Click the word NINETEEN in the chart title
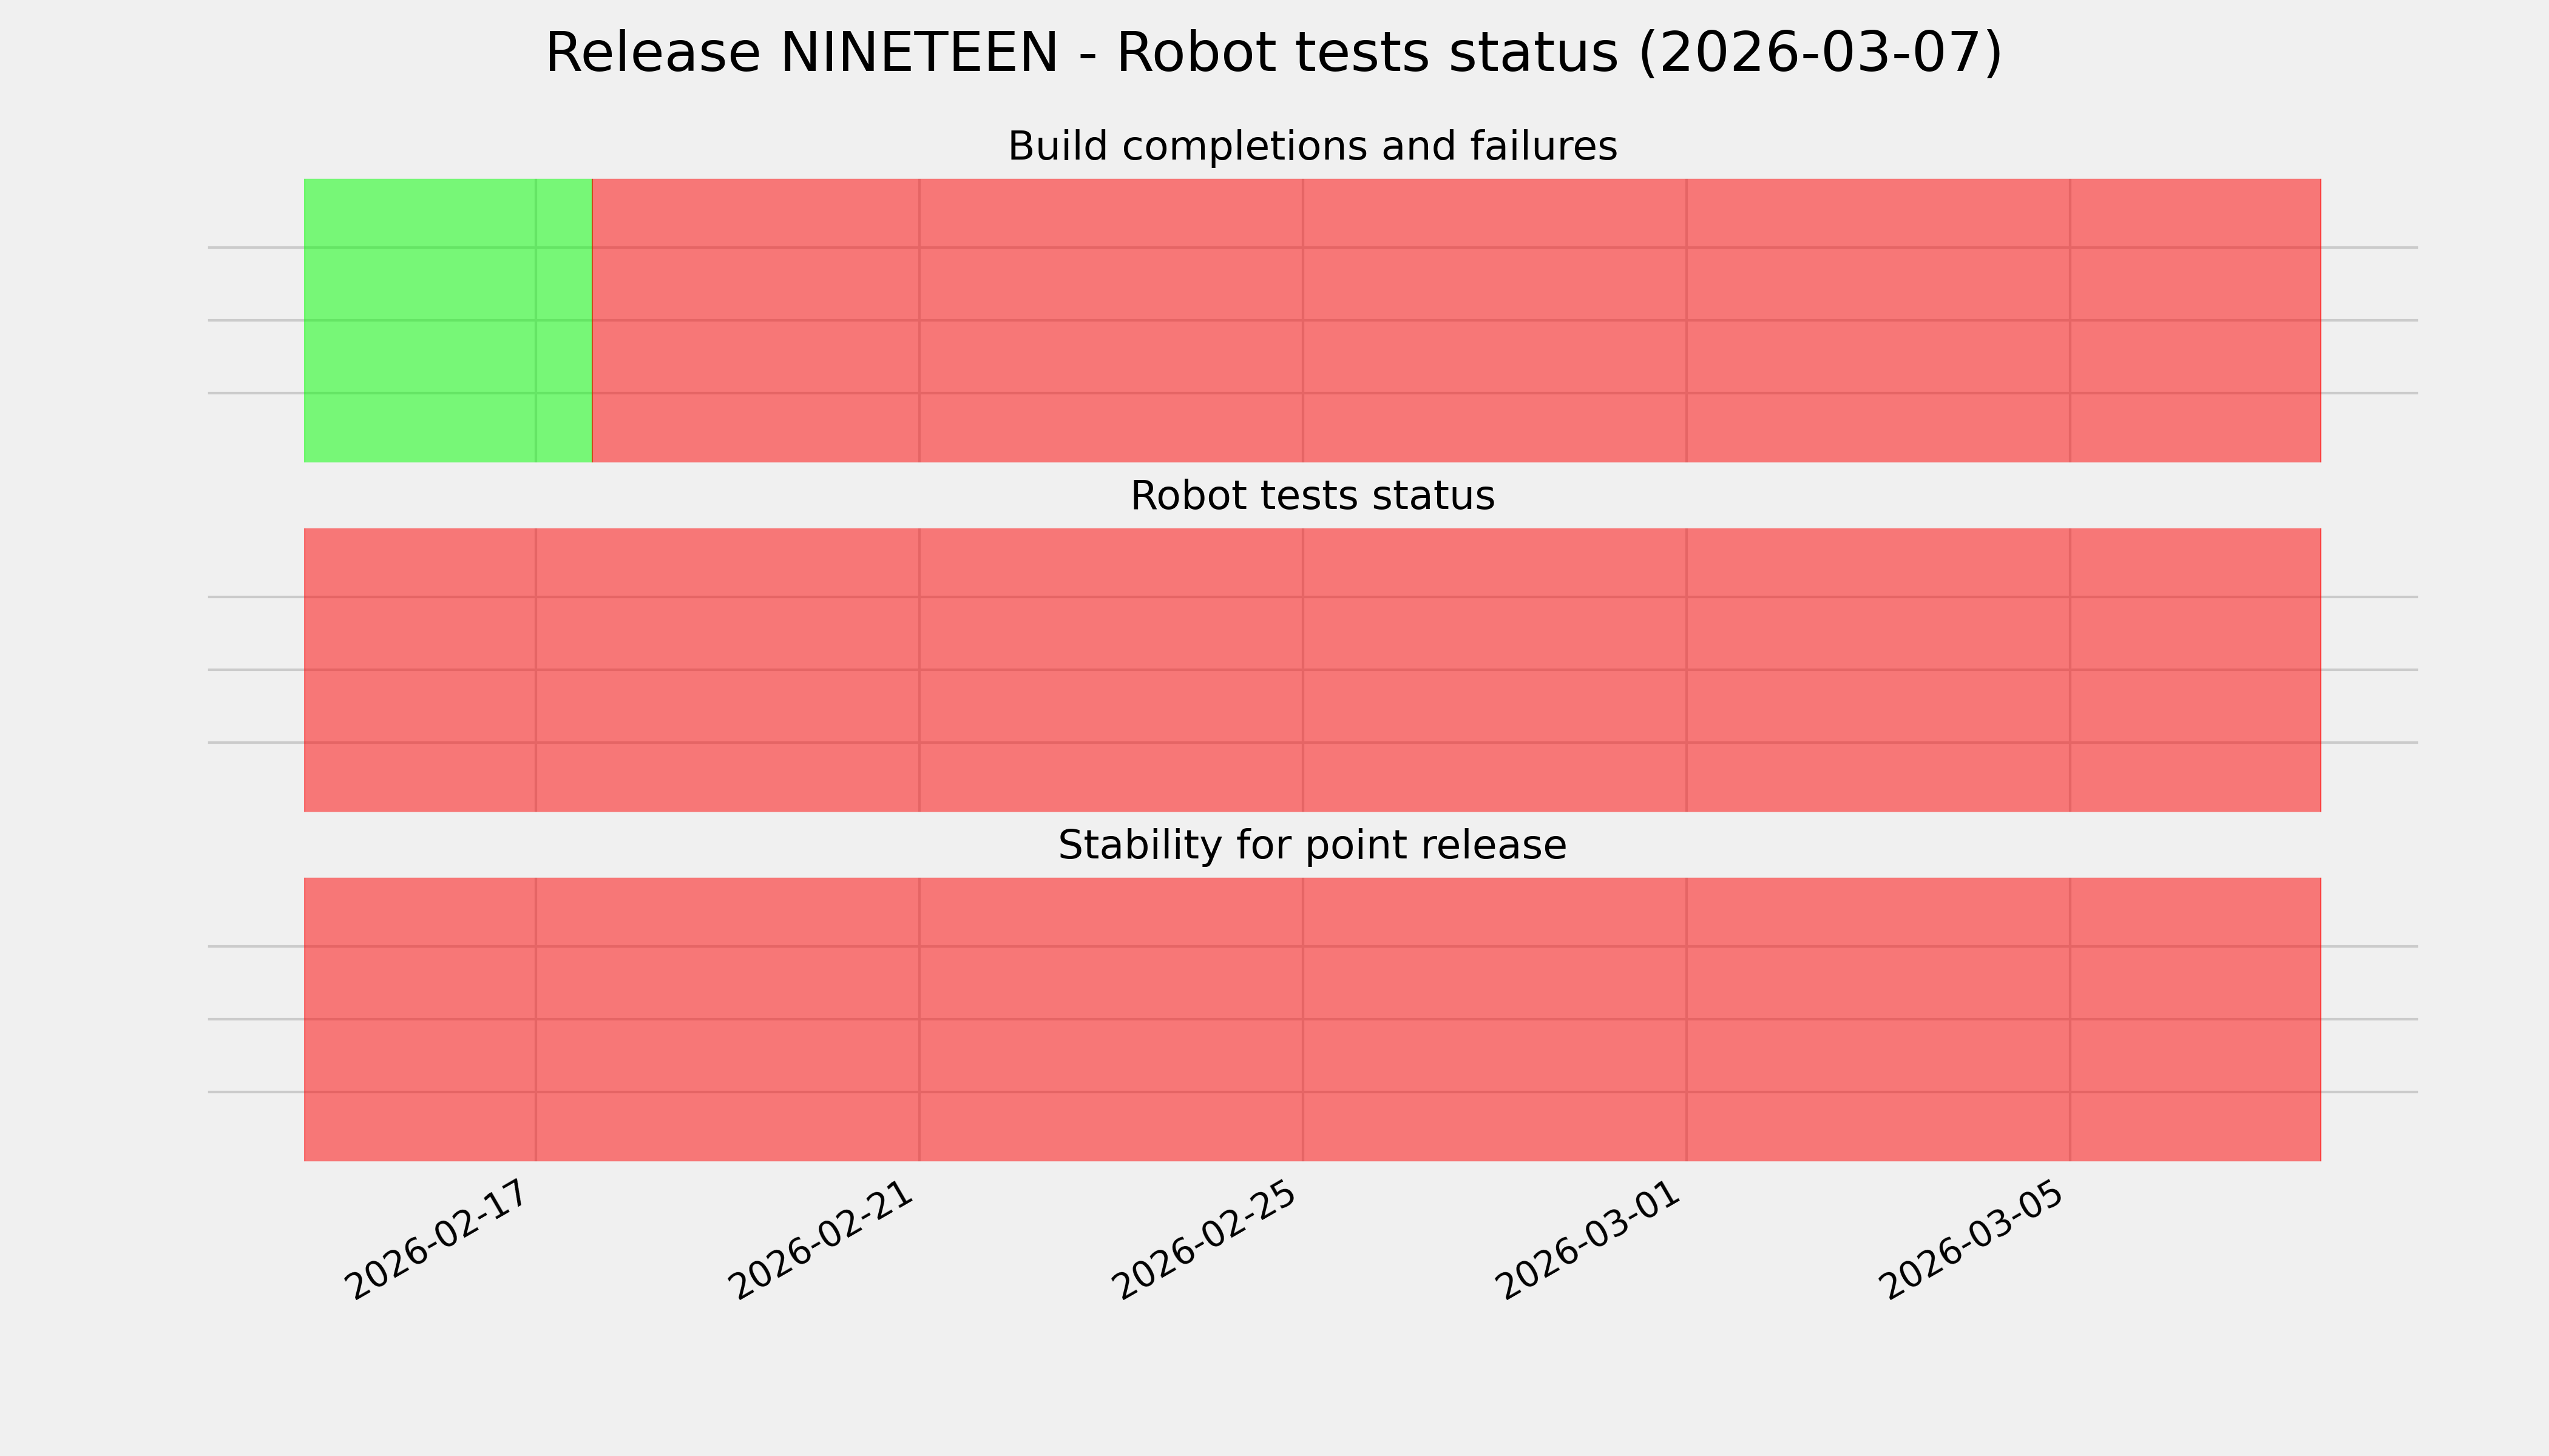The image size is (2549, 1456). [x=918, y=53]
